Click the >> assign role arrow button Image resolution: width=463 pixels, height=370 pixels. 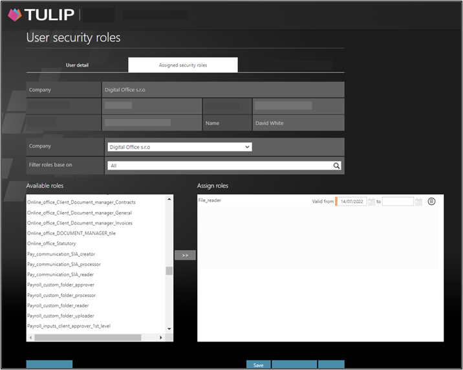(185, 256)
